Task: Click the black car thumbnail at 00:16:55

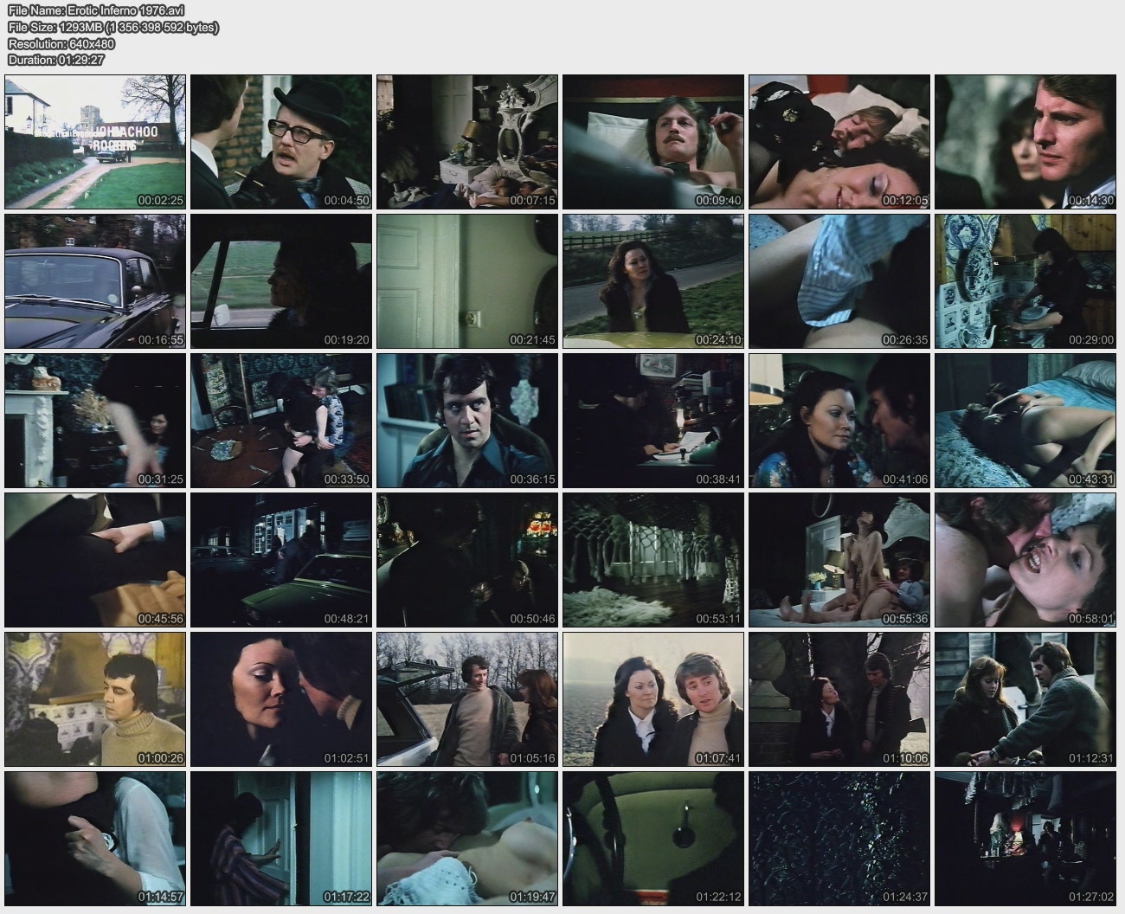Action: [95, 281]
